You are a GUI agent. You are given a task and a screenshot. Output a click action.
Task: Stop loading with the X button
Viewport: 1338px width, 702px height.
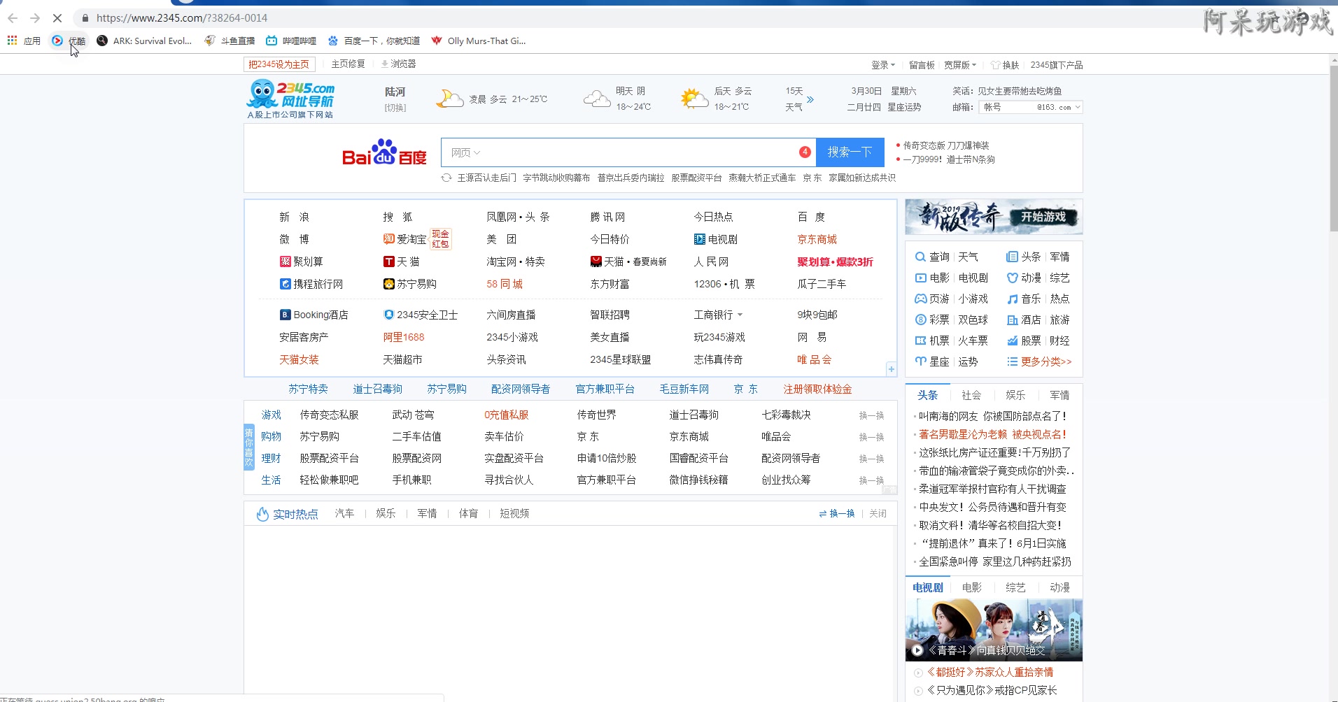[x=57, y=18]
